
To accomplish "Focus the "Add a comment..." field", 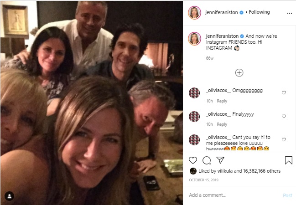I will [x=234, y=195].
